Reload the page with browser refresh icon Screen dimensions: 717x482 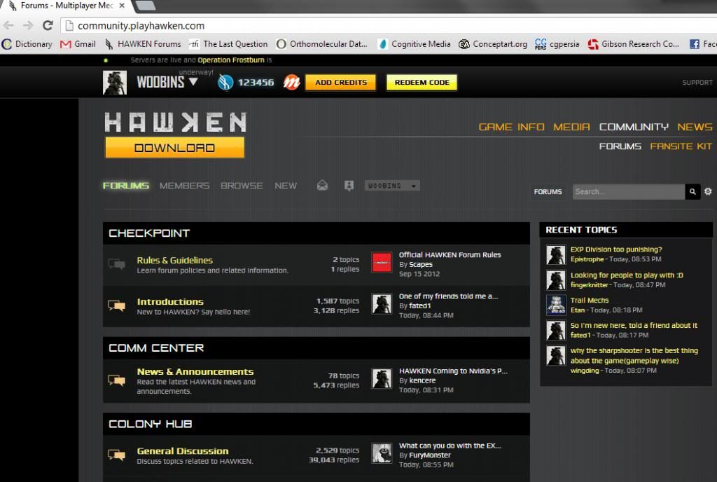48,26
